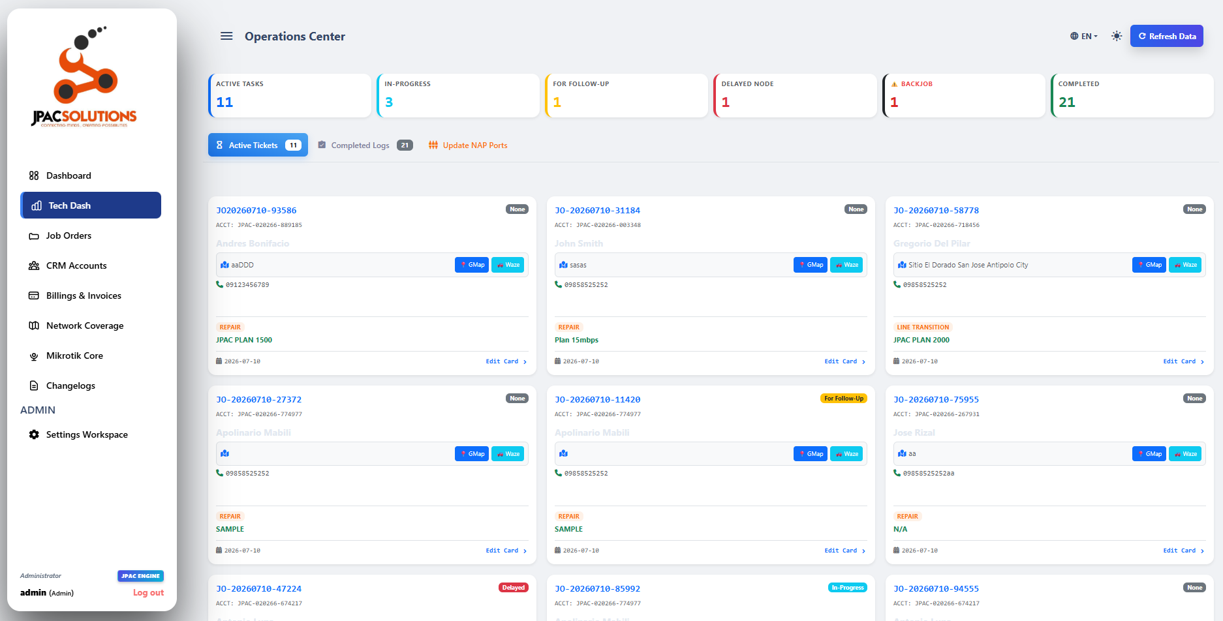Open Job Orders in the sidebar

[91, 235]
